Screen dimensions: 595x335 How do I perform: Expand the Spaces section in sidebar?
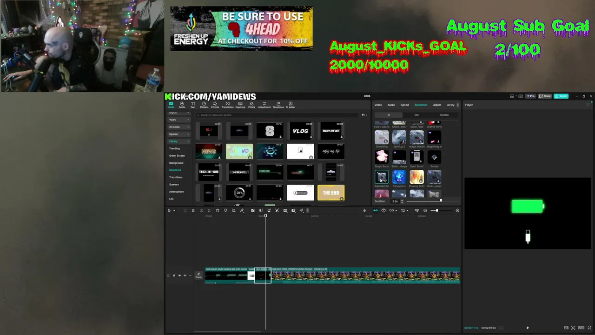coord(179,134)
